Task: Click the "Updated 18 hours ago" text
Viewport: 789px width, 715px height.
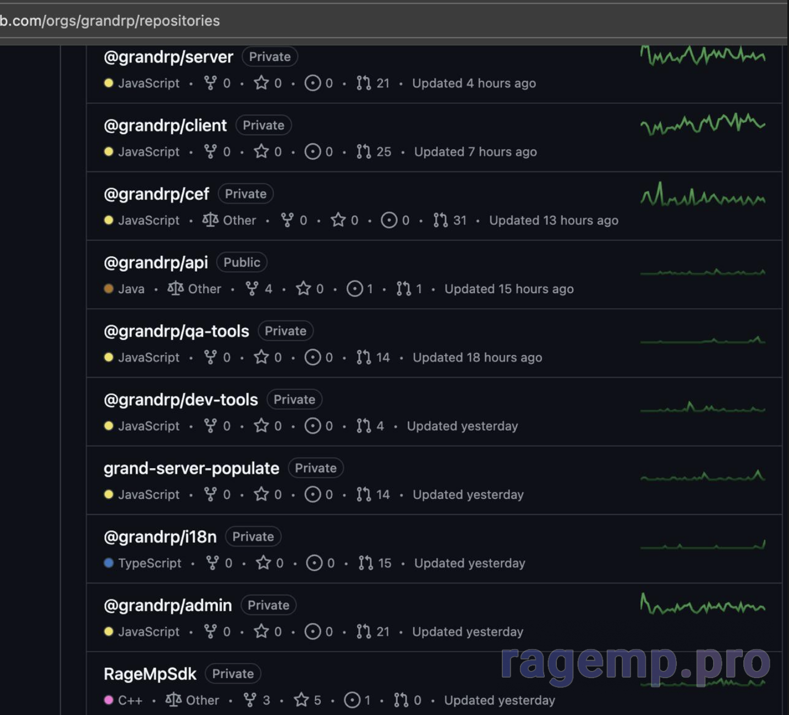Action: coord(477,358)
